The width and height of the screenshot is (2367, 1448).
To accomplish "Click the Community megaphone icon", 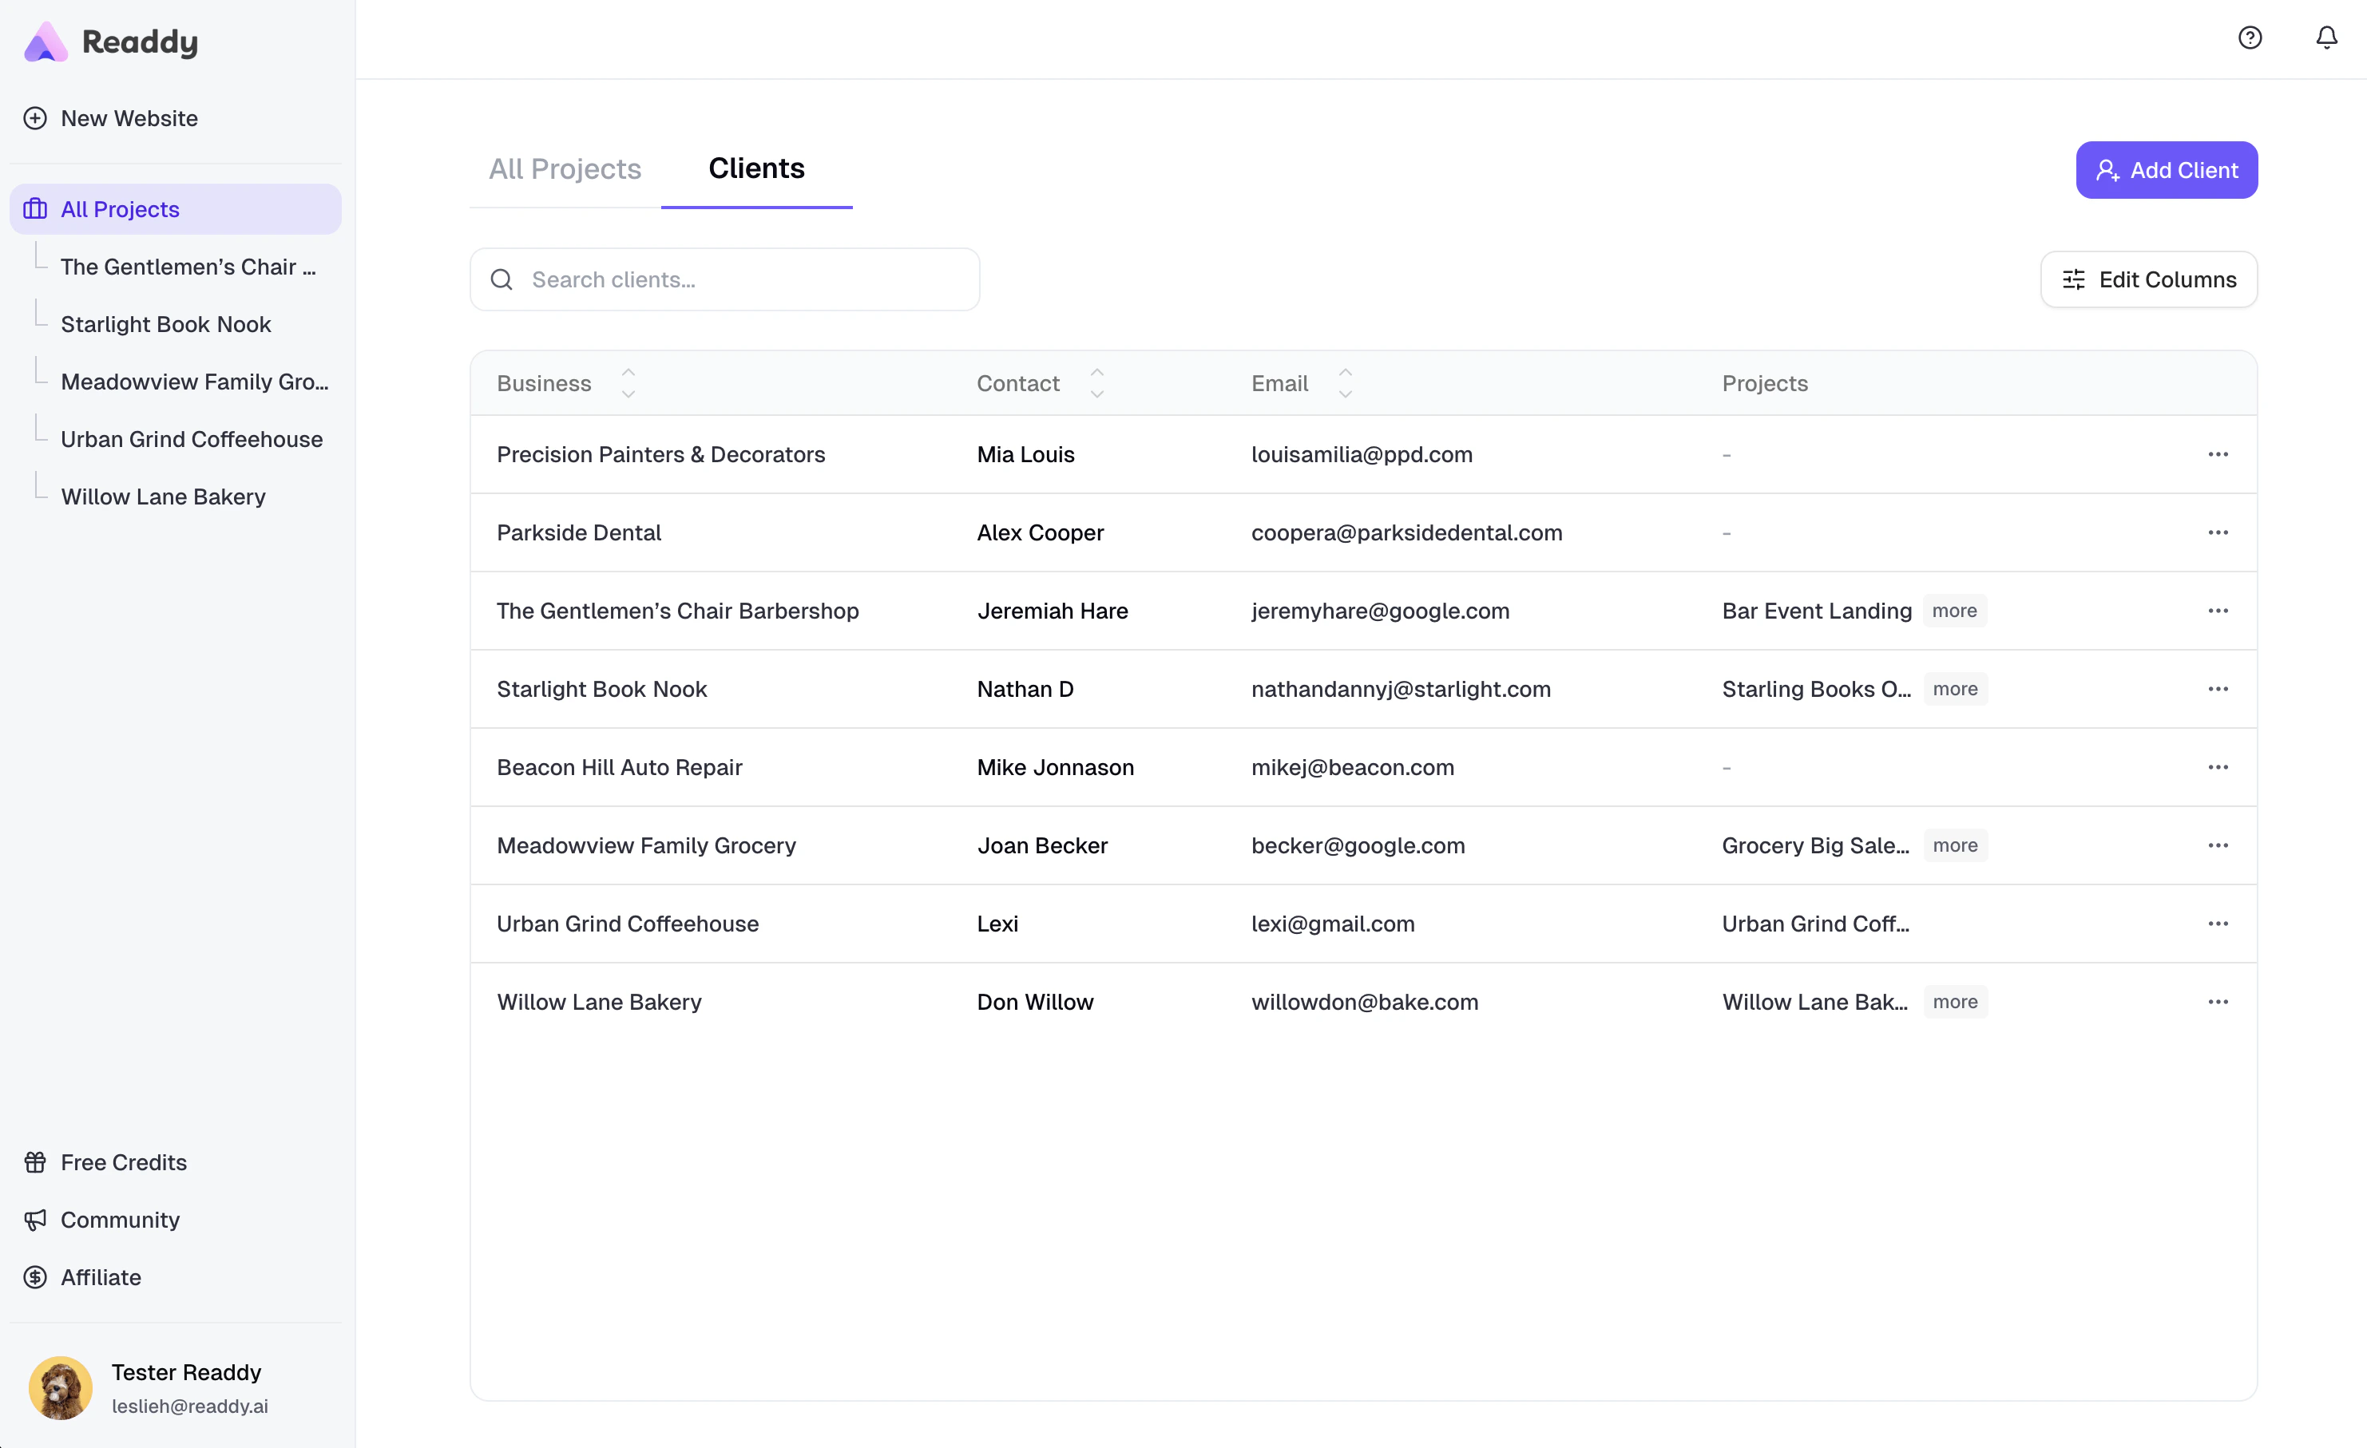I will [x=34, y=1220].
